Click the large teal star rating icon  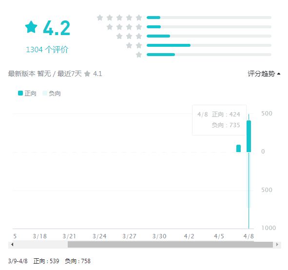point(31,27)
